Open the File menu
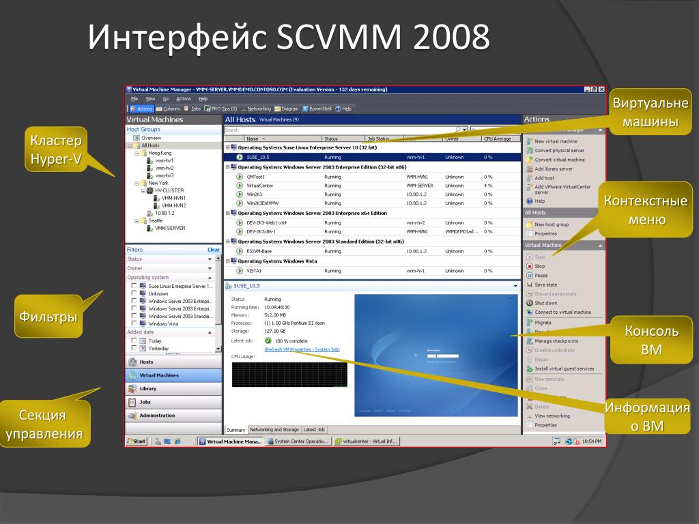 [134, 99]
